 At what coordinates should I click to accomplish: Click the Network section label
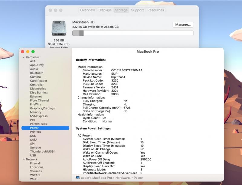tap(32, 159)
